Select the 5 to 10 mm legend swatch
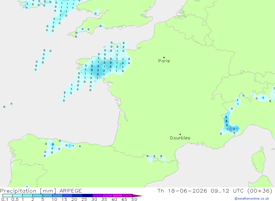This screenshot has height=201, width=275. coord(47,196)
